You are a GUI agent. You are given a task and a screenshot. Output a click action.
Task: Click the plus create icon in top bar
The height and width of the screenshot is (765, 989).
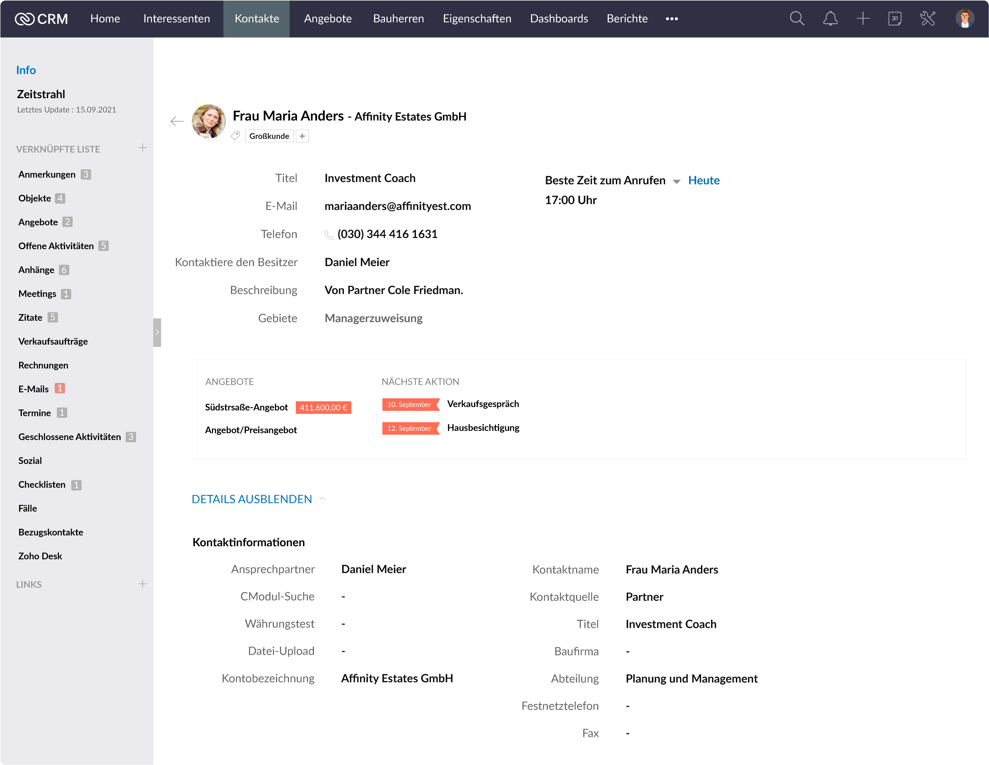pyautogui.click(x=863, y=19)
